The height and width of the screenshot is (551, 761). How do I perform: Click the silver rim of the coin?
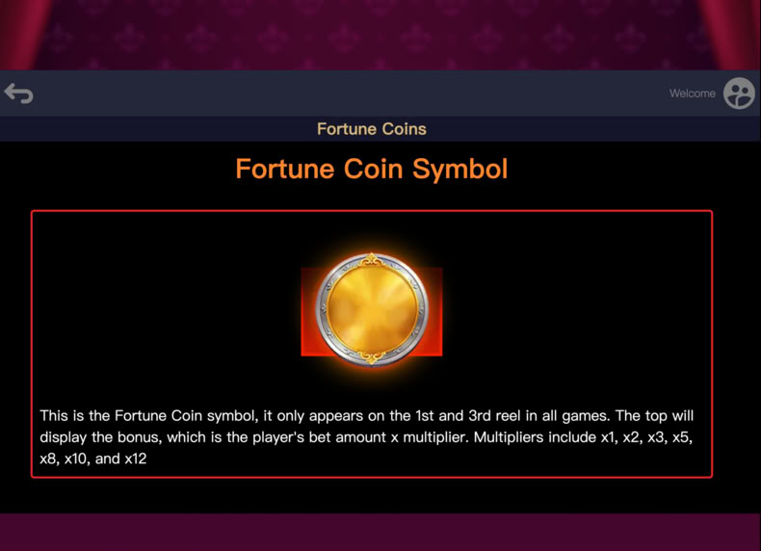point(322,309)
